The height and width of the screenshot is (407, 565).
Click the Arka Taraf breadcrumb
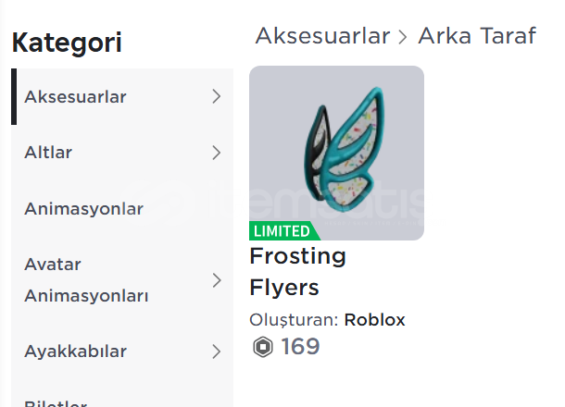click(x=477, y=36)
